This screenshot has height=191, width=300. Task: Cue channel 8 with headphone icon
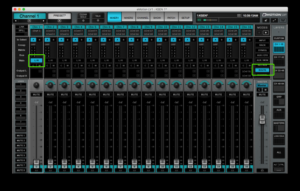[134, 170]
